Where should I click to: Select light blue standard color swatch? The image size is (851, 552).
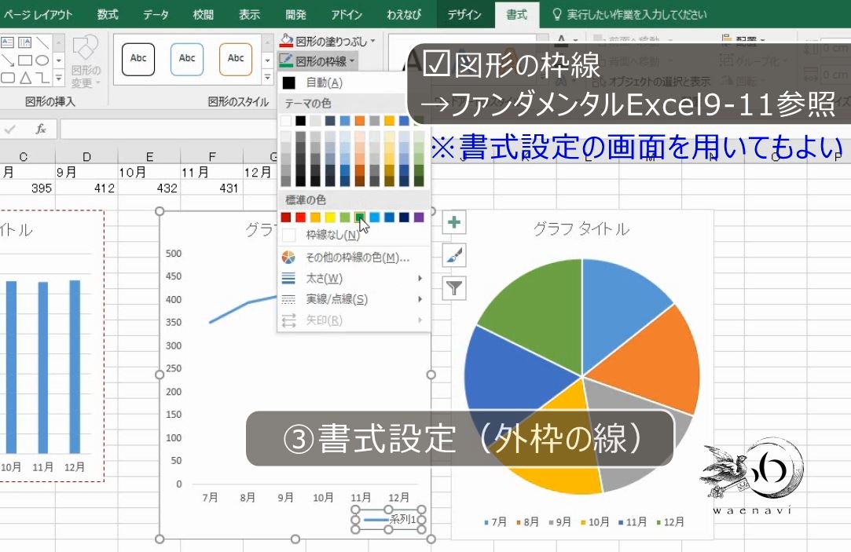click(x=375, y=218)
